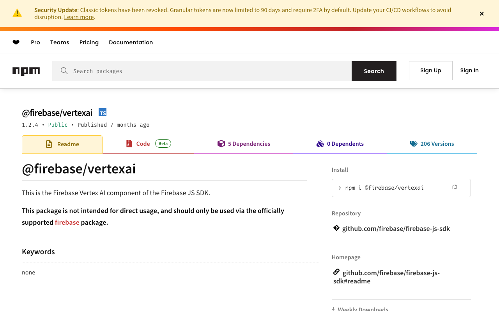Viewport: 499px width, 311px height.
Task: Click the warning triangle icon
Action: click(17, 13)
